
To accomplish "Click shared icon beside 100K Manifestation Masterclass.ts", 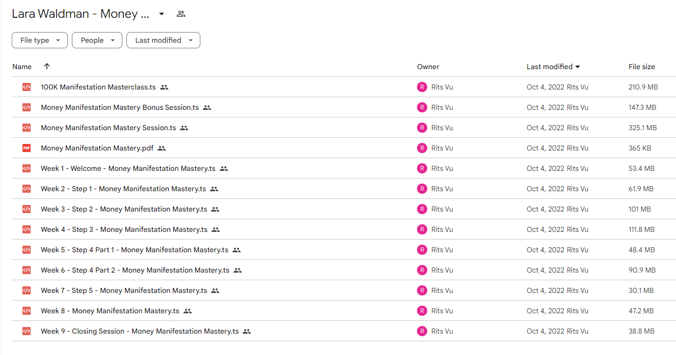I will (164, 87).
